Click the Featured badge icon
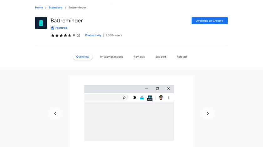 click(53, 28)
